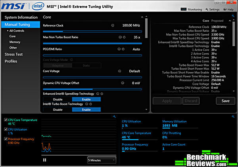Click Dynamic CPU Voltage Offset info icon
The width and height of the screenshot is (238, 167).
click(x=123, y=83)
